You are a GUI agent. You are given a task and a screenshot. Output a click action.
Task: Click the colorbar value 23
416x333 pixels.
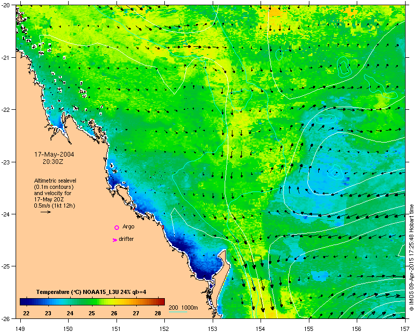click(48, 313)
